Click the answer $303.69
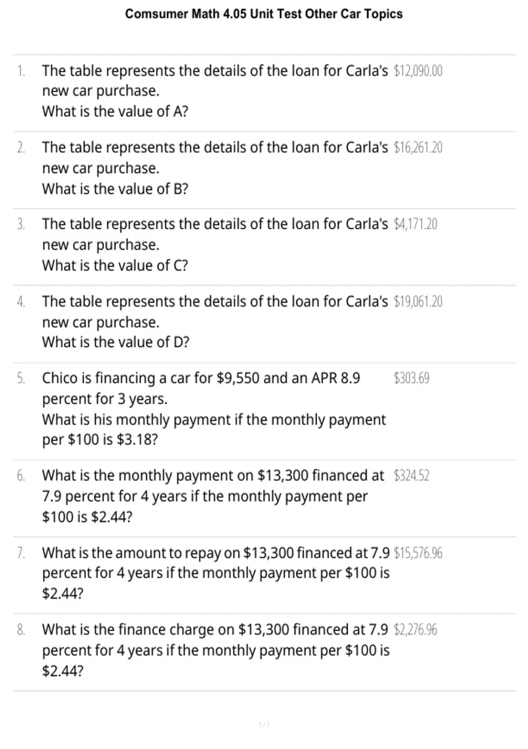This screenshot has height=749, width=528. (x=411, y=378)
